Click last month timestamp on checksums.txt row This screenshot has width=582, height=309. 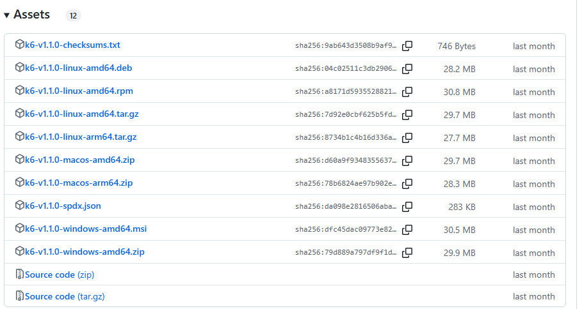534,46
